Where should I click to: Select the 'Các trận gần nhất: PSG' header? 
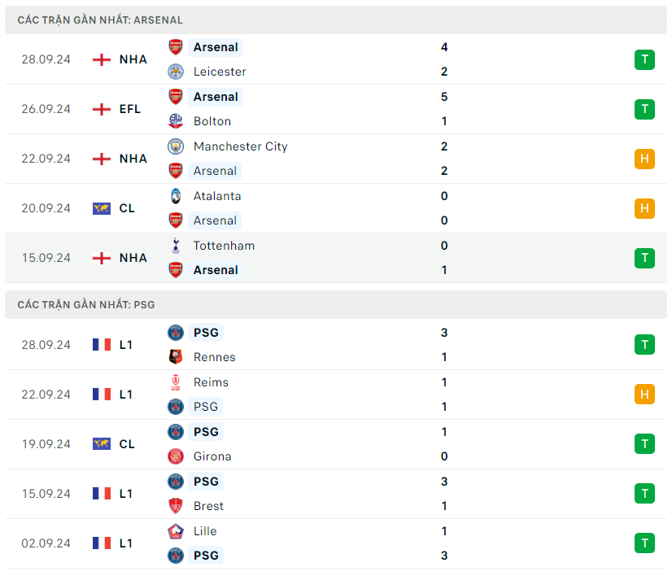[86, 305]
